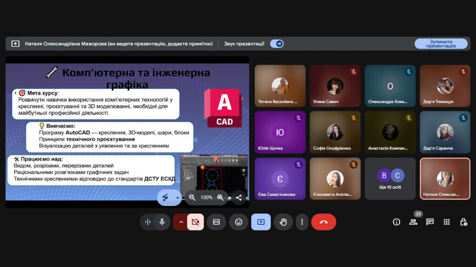Click the AutoCAD logo on the slide
This screenshot has width=476, height=267.
coord(223,108)
